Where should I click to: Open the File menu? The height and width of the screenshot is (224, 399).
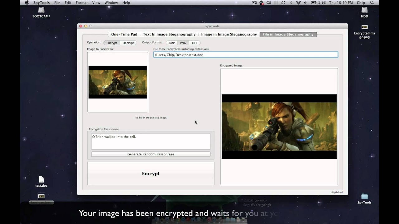[57, 2]
